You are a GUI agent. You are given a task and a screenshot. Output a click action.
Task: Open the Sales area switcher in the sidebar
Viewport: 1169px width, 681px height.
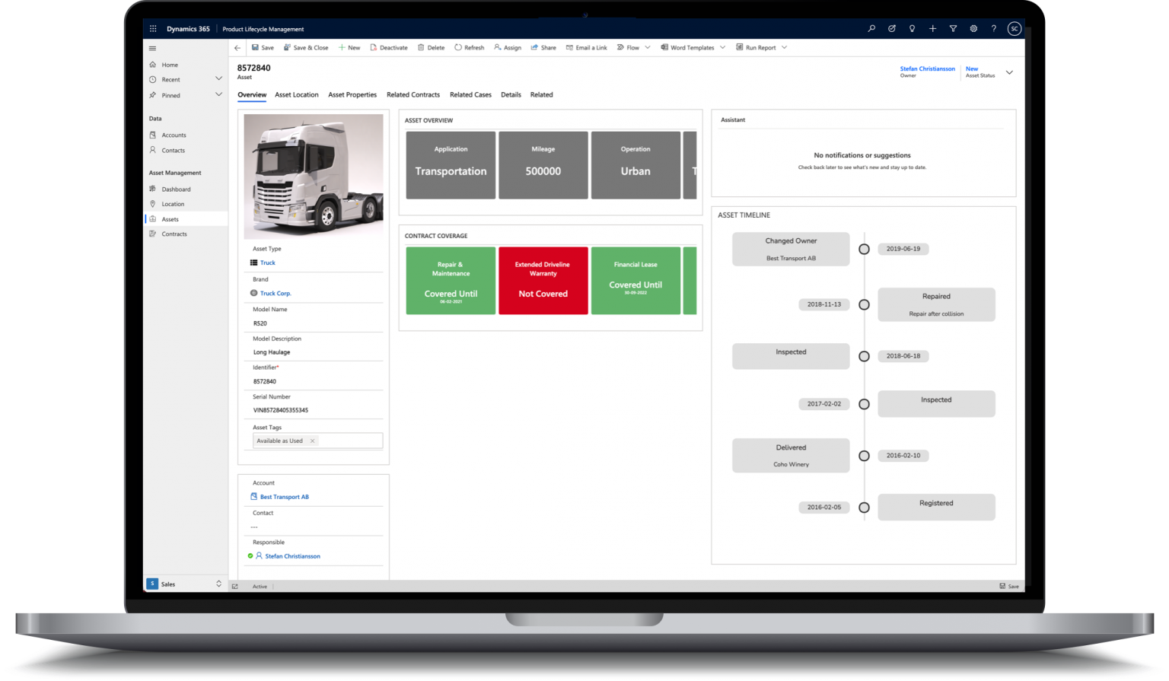(x=185, y=584)
